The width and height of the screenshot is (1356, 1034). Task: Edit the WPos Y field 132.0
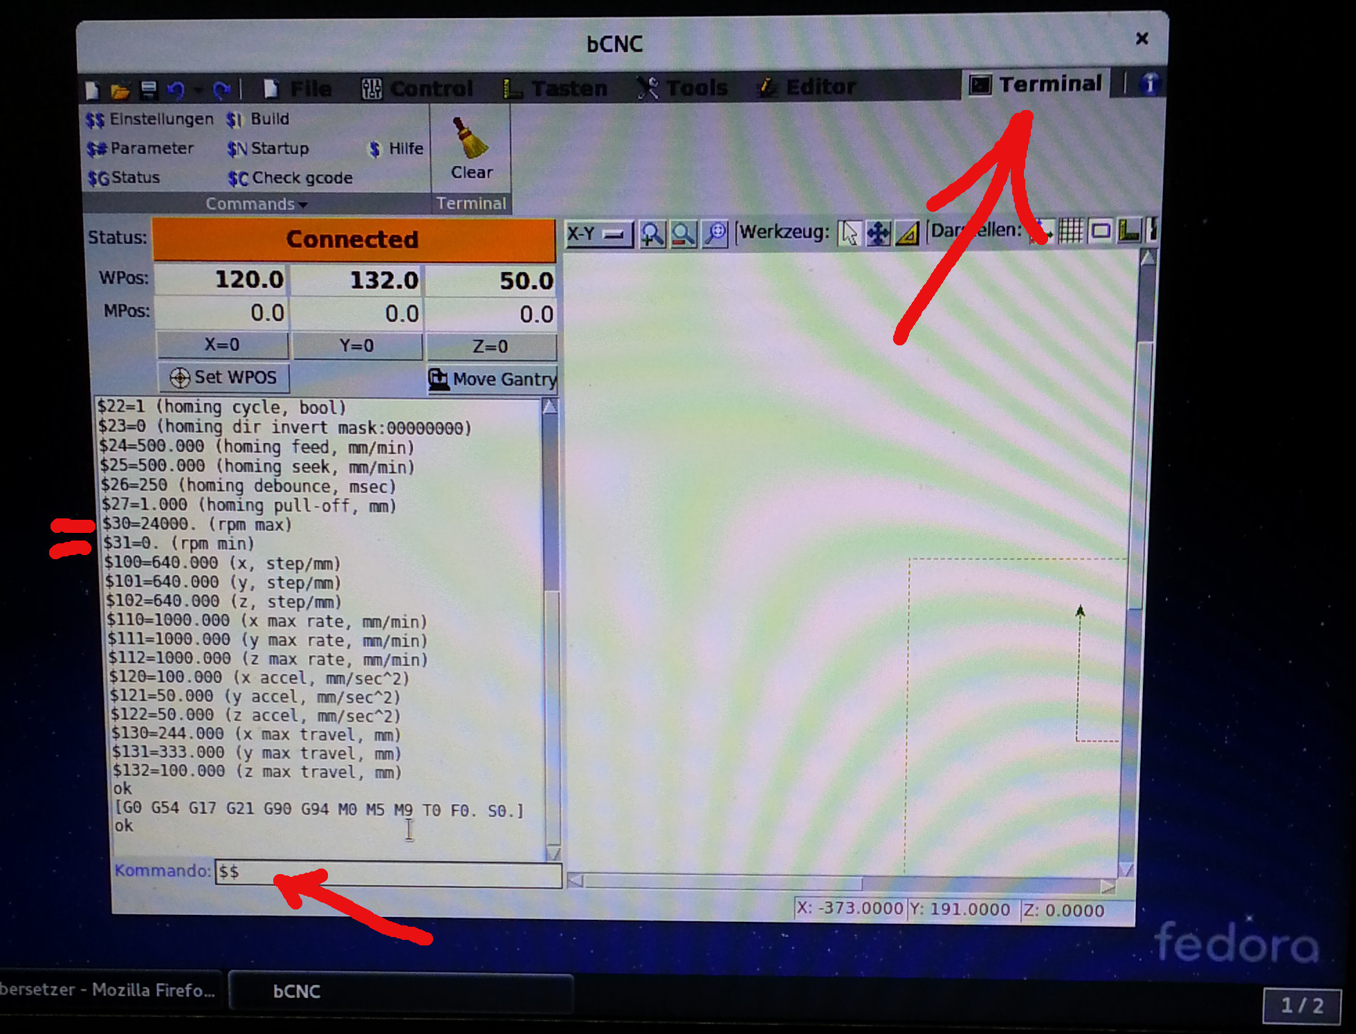356,280
